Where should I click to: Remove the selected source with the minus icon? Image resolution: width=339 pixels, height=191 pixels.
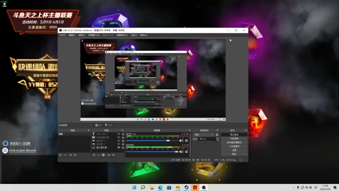click(x=99, y=155)
